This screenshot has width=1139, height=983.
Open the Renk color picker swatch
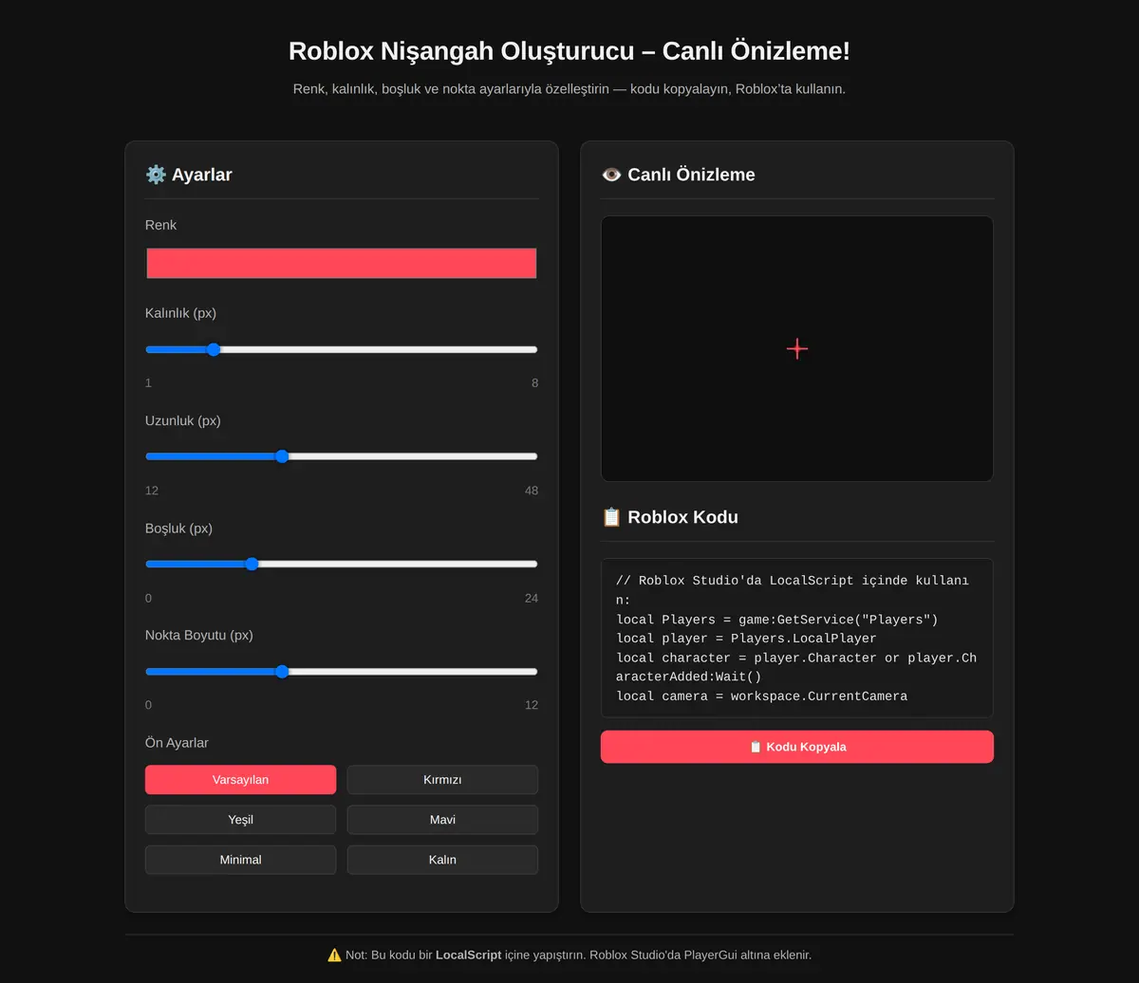point(342,263)
